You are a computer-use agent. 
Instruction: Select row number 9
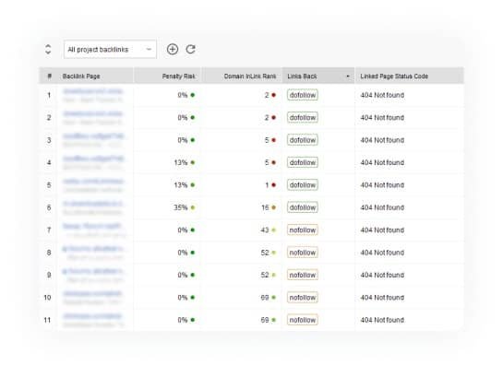click(49, 275)
